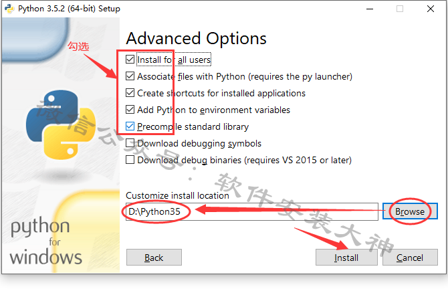Close the Python 3.5.2 Setup window
Viewport: 448px width, 295px height.
point(431,9)
